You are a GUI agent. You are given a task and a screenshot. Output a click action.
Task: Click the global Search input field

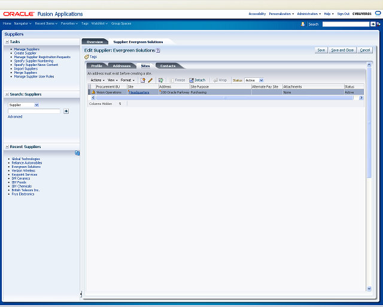tap(346, 24)
